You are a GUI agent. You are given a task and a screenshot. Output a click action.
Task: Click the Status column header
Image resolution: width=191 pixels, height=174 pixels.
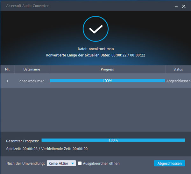coord(178,69)
